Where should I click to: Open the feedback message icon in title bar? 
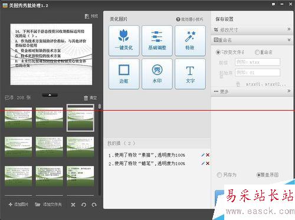(274, 4)
